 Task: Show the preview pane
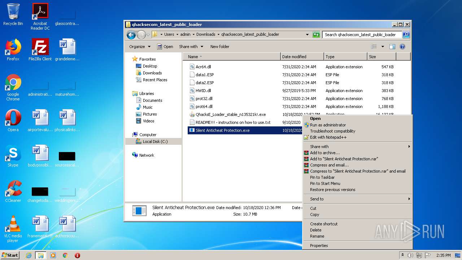tap(392, 47)
